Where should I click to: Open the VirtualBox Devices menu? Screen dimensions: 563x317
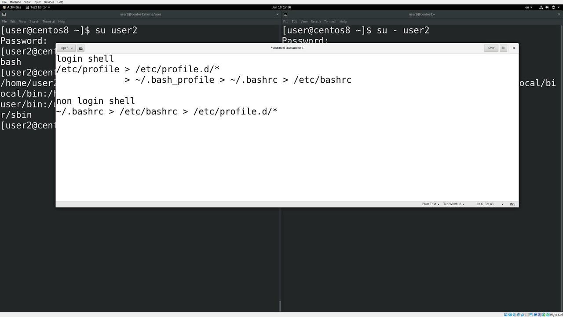coord(49,2)
